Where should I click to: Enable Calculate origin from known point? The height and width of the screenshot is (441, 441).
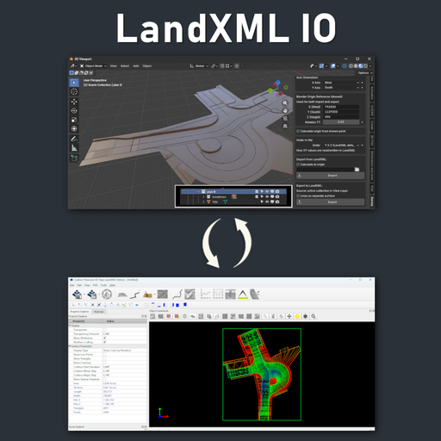pos(298,131)
